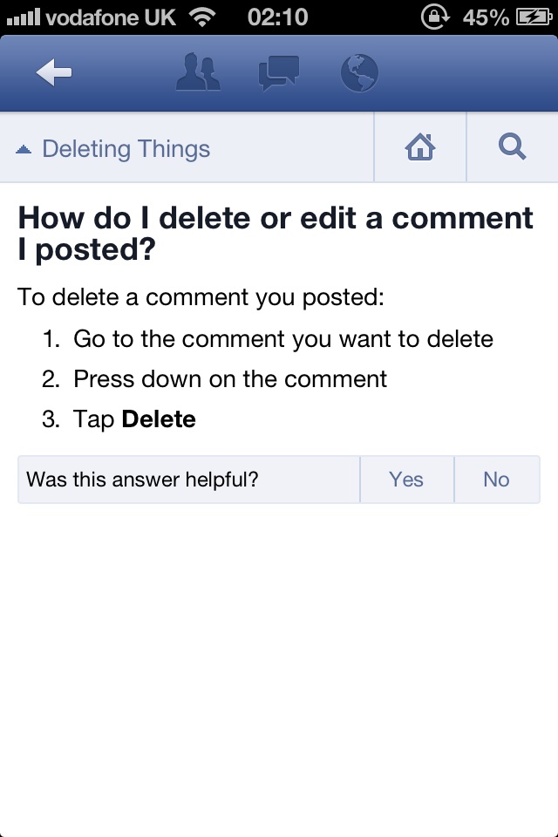558x837 pixels.
Task: Open the friend requests icon
Action: tap(198, 72)
